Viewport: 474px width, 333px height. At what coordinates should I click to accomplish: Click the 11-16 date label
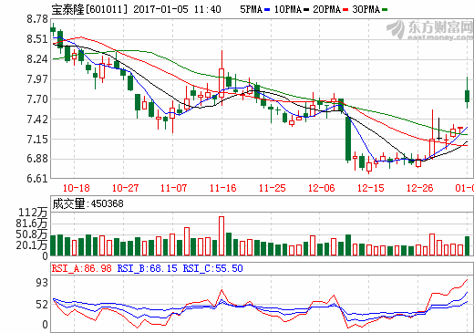coord(222,188)
